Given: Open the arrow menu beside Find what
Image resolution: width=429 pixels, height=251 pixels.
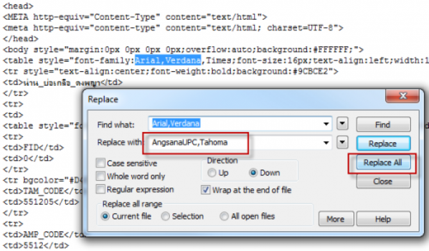Looking at the screenshot, I should coord(342,124).
